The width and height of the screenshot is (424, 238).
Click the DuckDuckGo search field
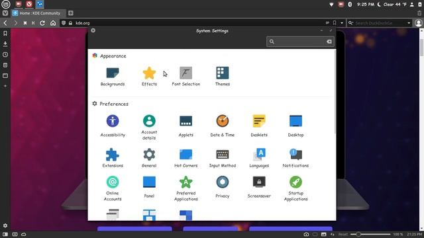[x=380, y=23]
